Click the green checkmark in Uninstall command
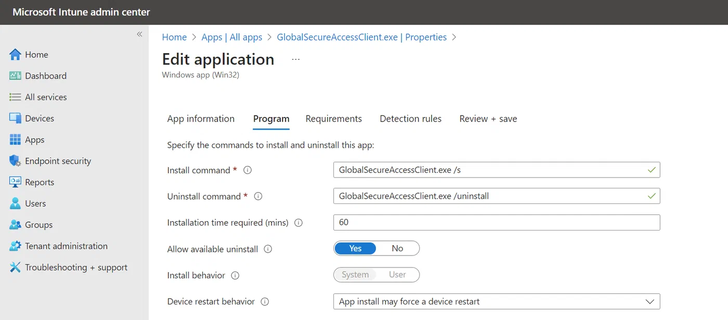 (x=652, y=196)
